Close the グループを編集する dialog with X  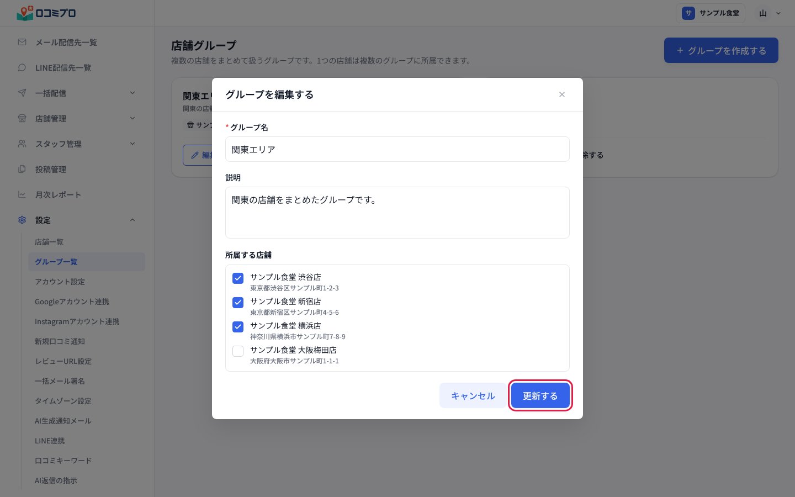pos(562,94)
